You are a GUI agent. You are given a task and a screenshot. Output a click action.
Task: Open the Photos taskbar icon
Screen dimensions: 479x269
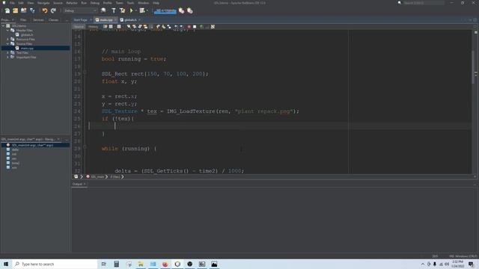214,264
